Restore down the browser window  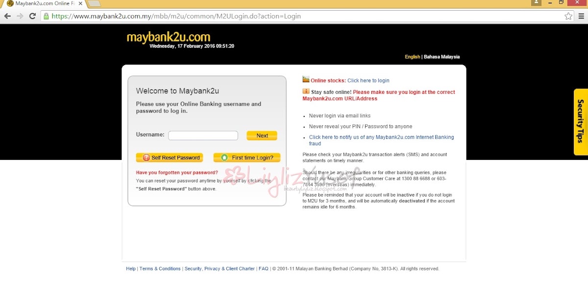tap(562, 2)
